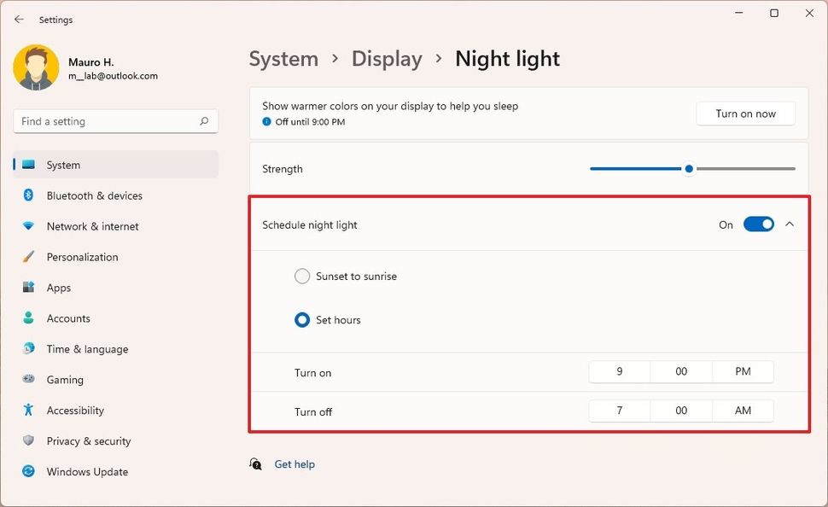Click the Find a setting search box

(115, 120)
